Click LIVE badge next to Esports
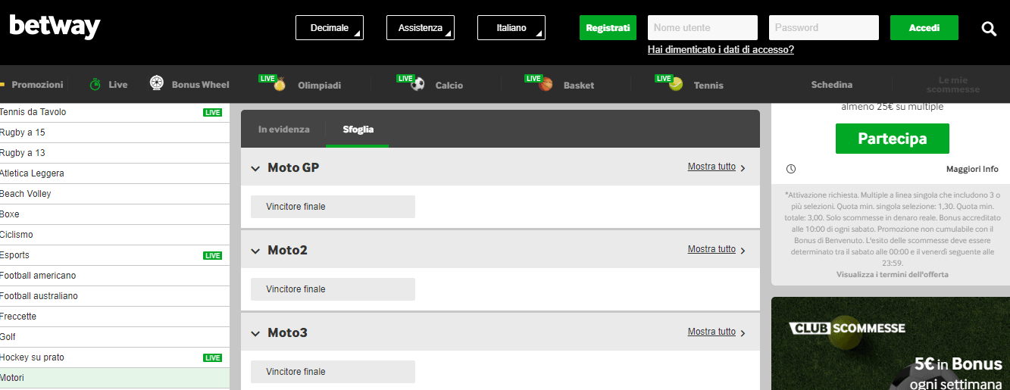The width and height of the screenshot is (1010, 390). click(212, 255)
